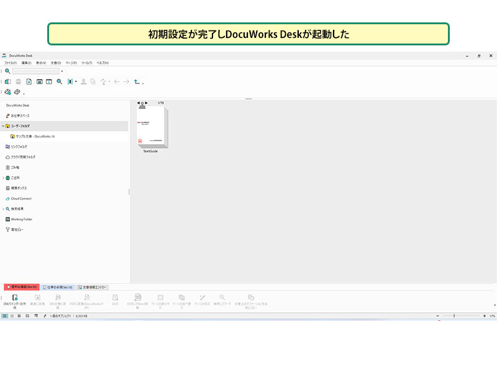The height and width of the screenshot is (373, 497).
Task: Select Working Folder in the tree
Action: click(x=19, y=219)
